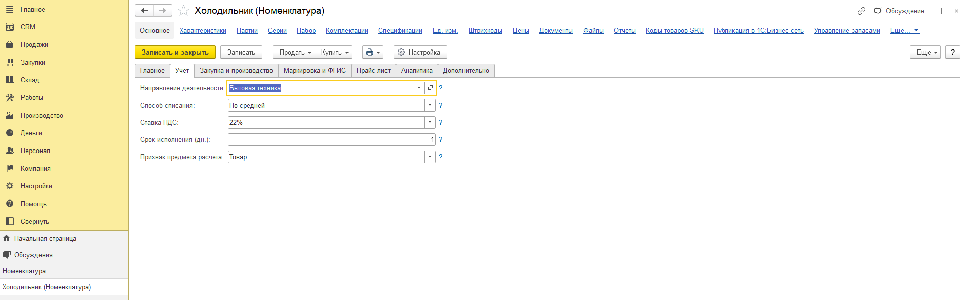The height and width of the screenshot is (300, 967).
Task: Open the Настройка button
Action: [x=420, y=52]
